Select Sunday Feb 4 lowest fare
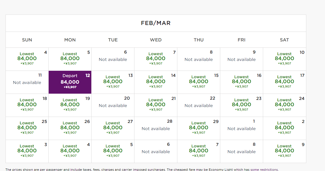Screen dimensions: 325x171 tap(27, 59)
